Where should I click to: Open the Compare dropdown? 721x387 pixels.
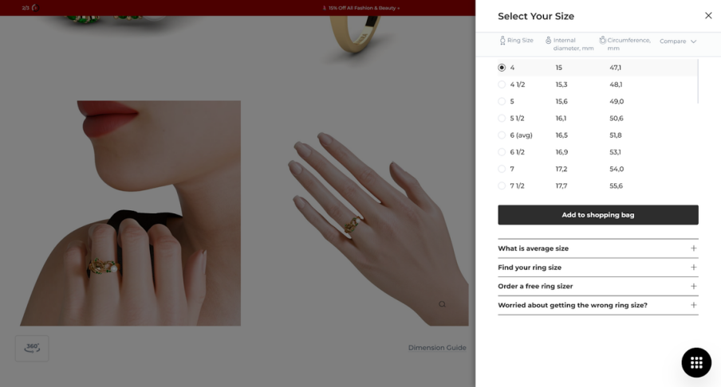(678, 41)
